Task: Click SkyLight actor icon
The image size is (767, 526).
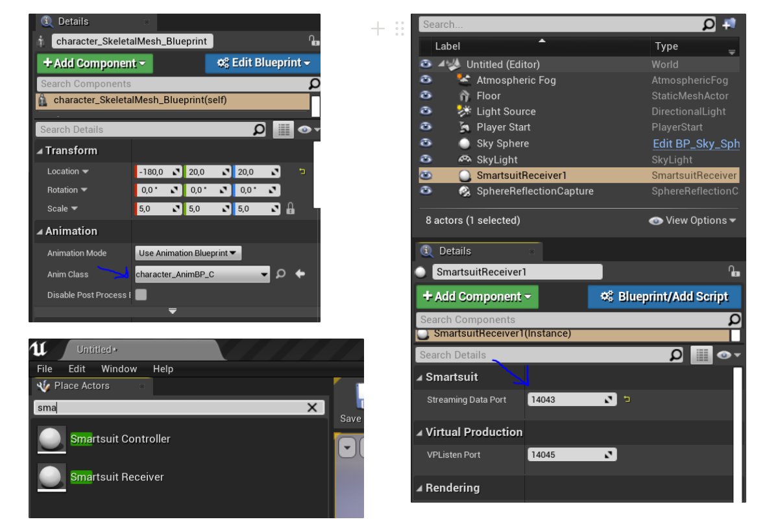Action: 464,160
